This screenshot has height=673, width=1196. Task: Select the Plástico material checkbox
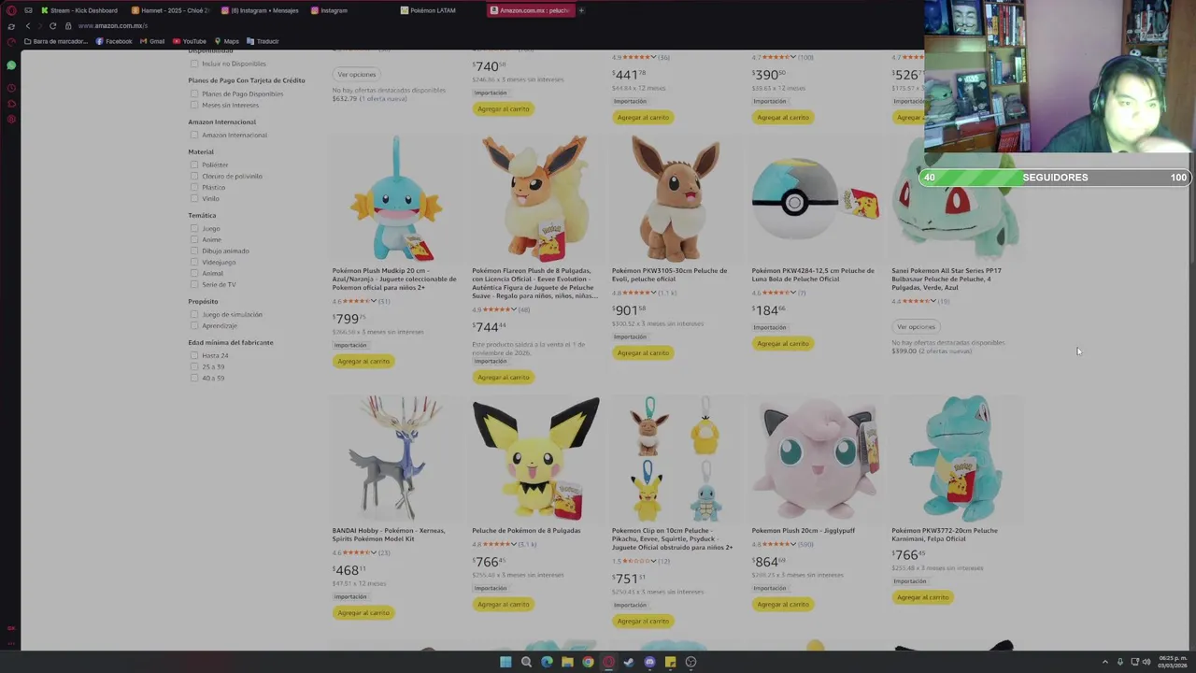pos(194,187)
